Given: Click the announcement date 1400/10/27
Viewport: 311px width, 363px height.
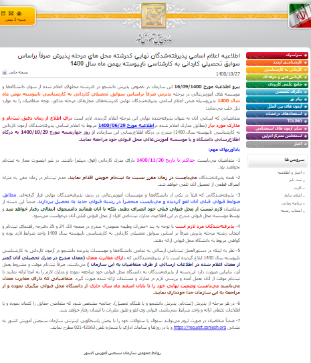Looking at the screenshot, I should pos(228,74).
